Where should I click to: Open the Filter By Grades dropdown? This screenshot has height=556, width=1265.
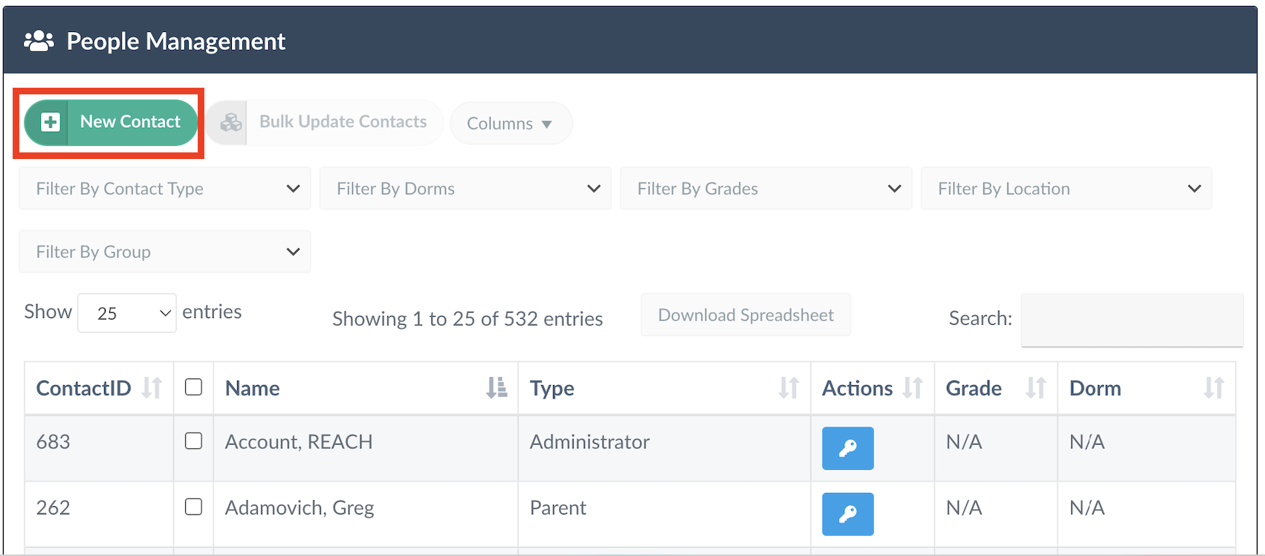[x=766, y=189]
